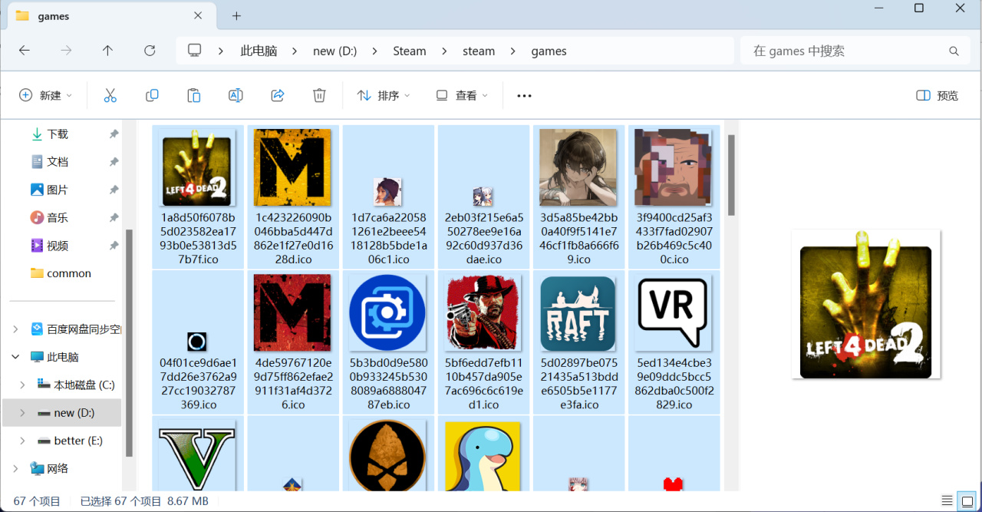982x512 pixels.
Task: Open the New (新建) dropdown
Action: tap(46, 96)
